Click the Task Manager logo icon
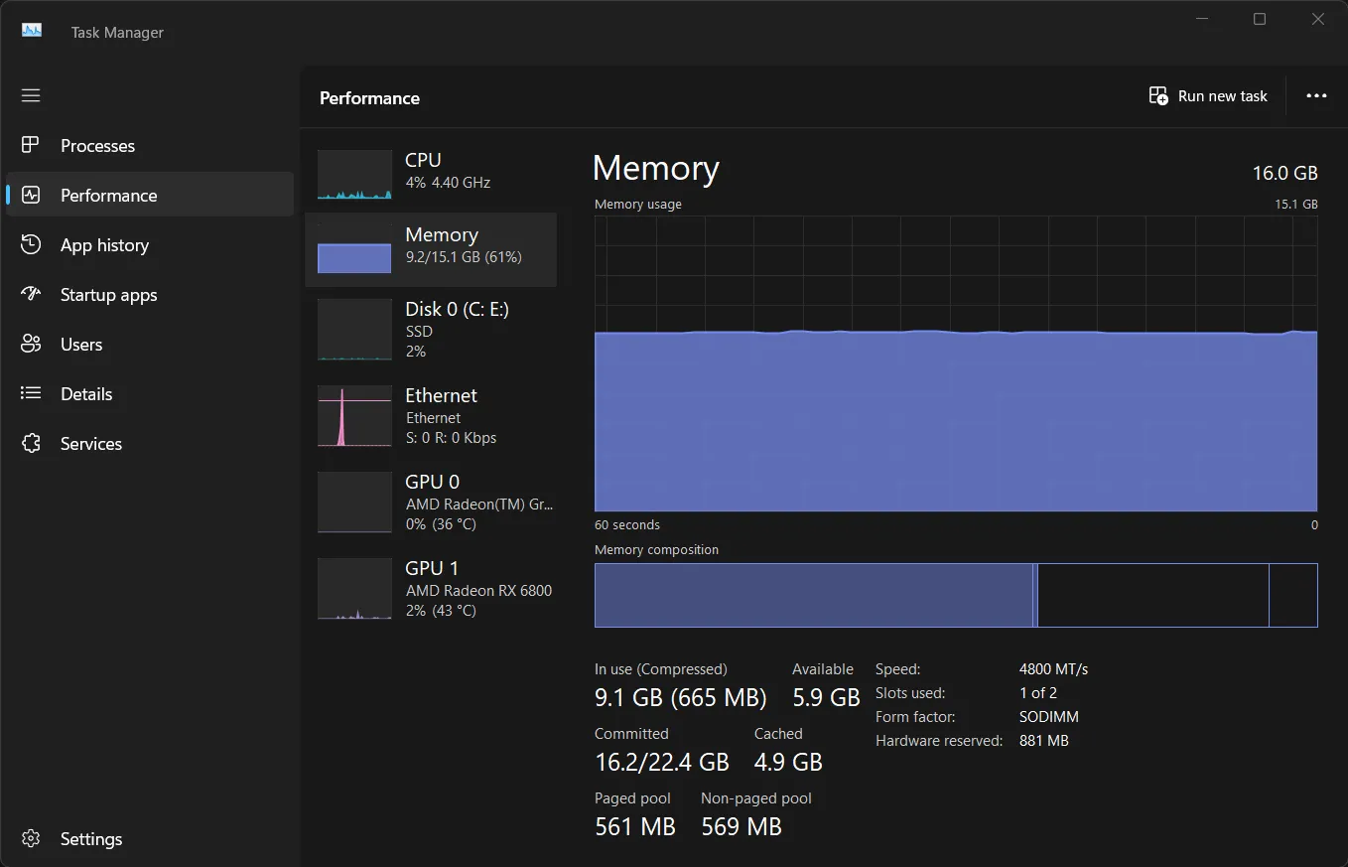 [x=31, y=30]
